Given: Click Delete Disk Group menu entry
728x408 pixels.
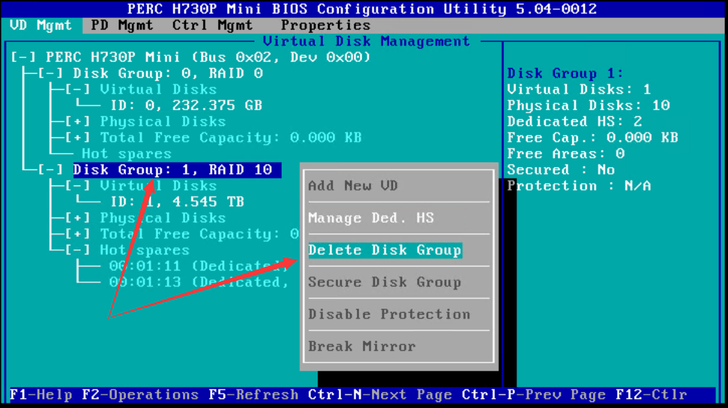Looking at the screenshot, I should [385, 250].
